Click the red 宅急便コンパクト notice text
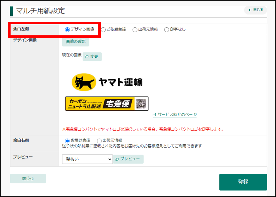 143,129
